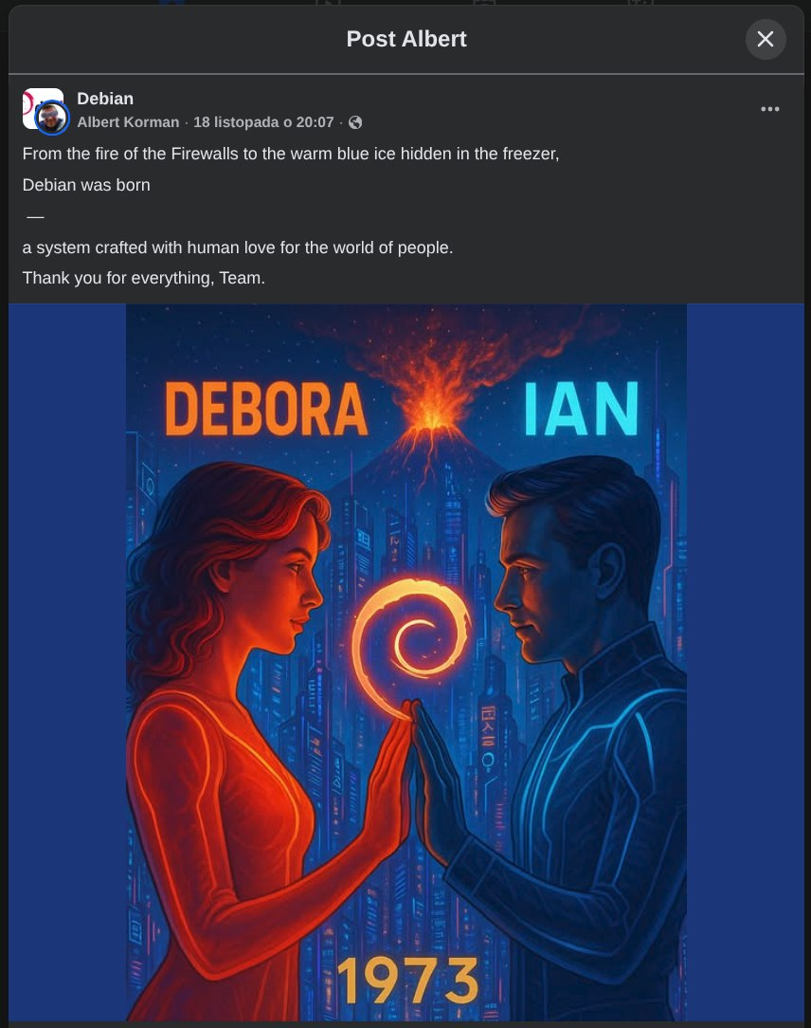Click the orange DEBORA text in the image
The image size is (811, 1028).
coord(266,411)
